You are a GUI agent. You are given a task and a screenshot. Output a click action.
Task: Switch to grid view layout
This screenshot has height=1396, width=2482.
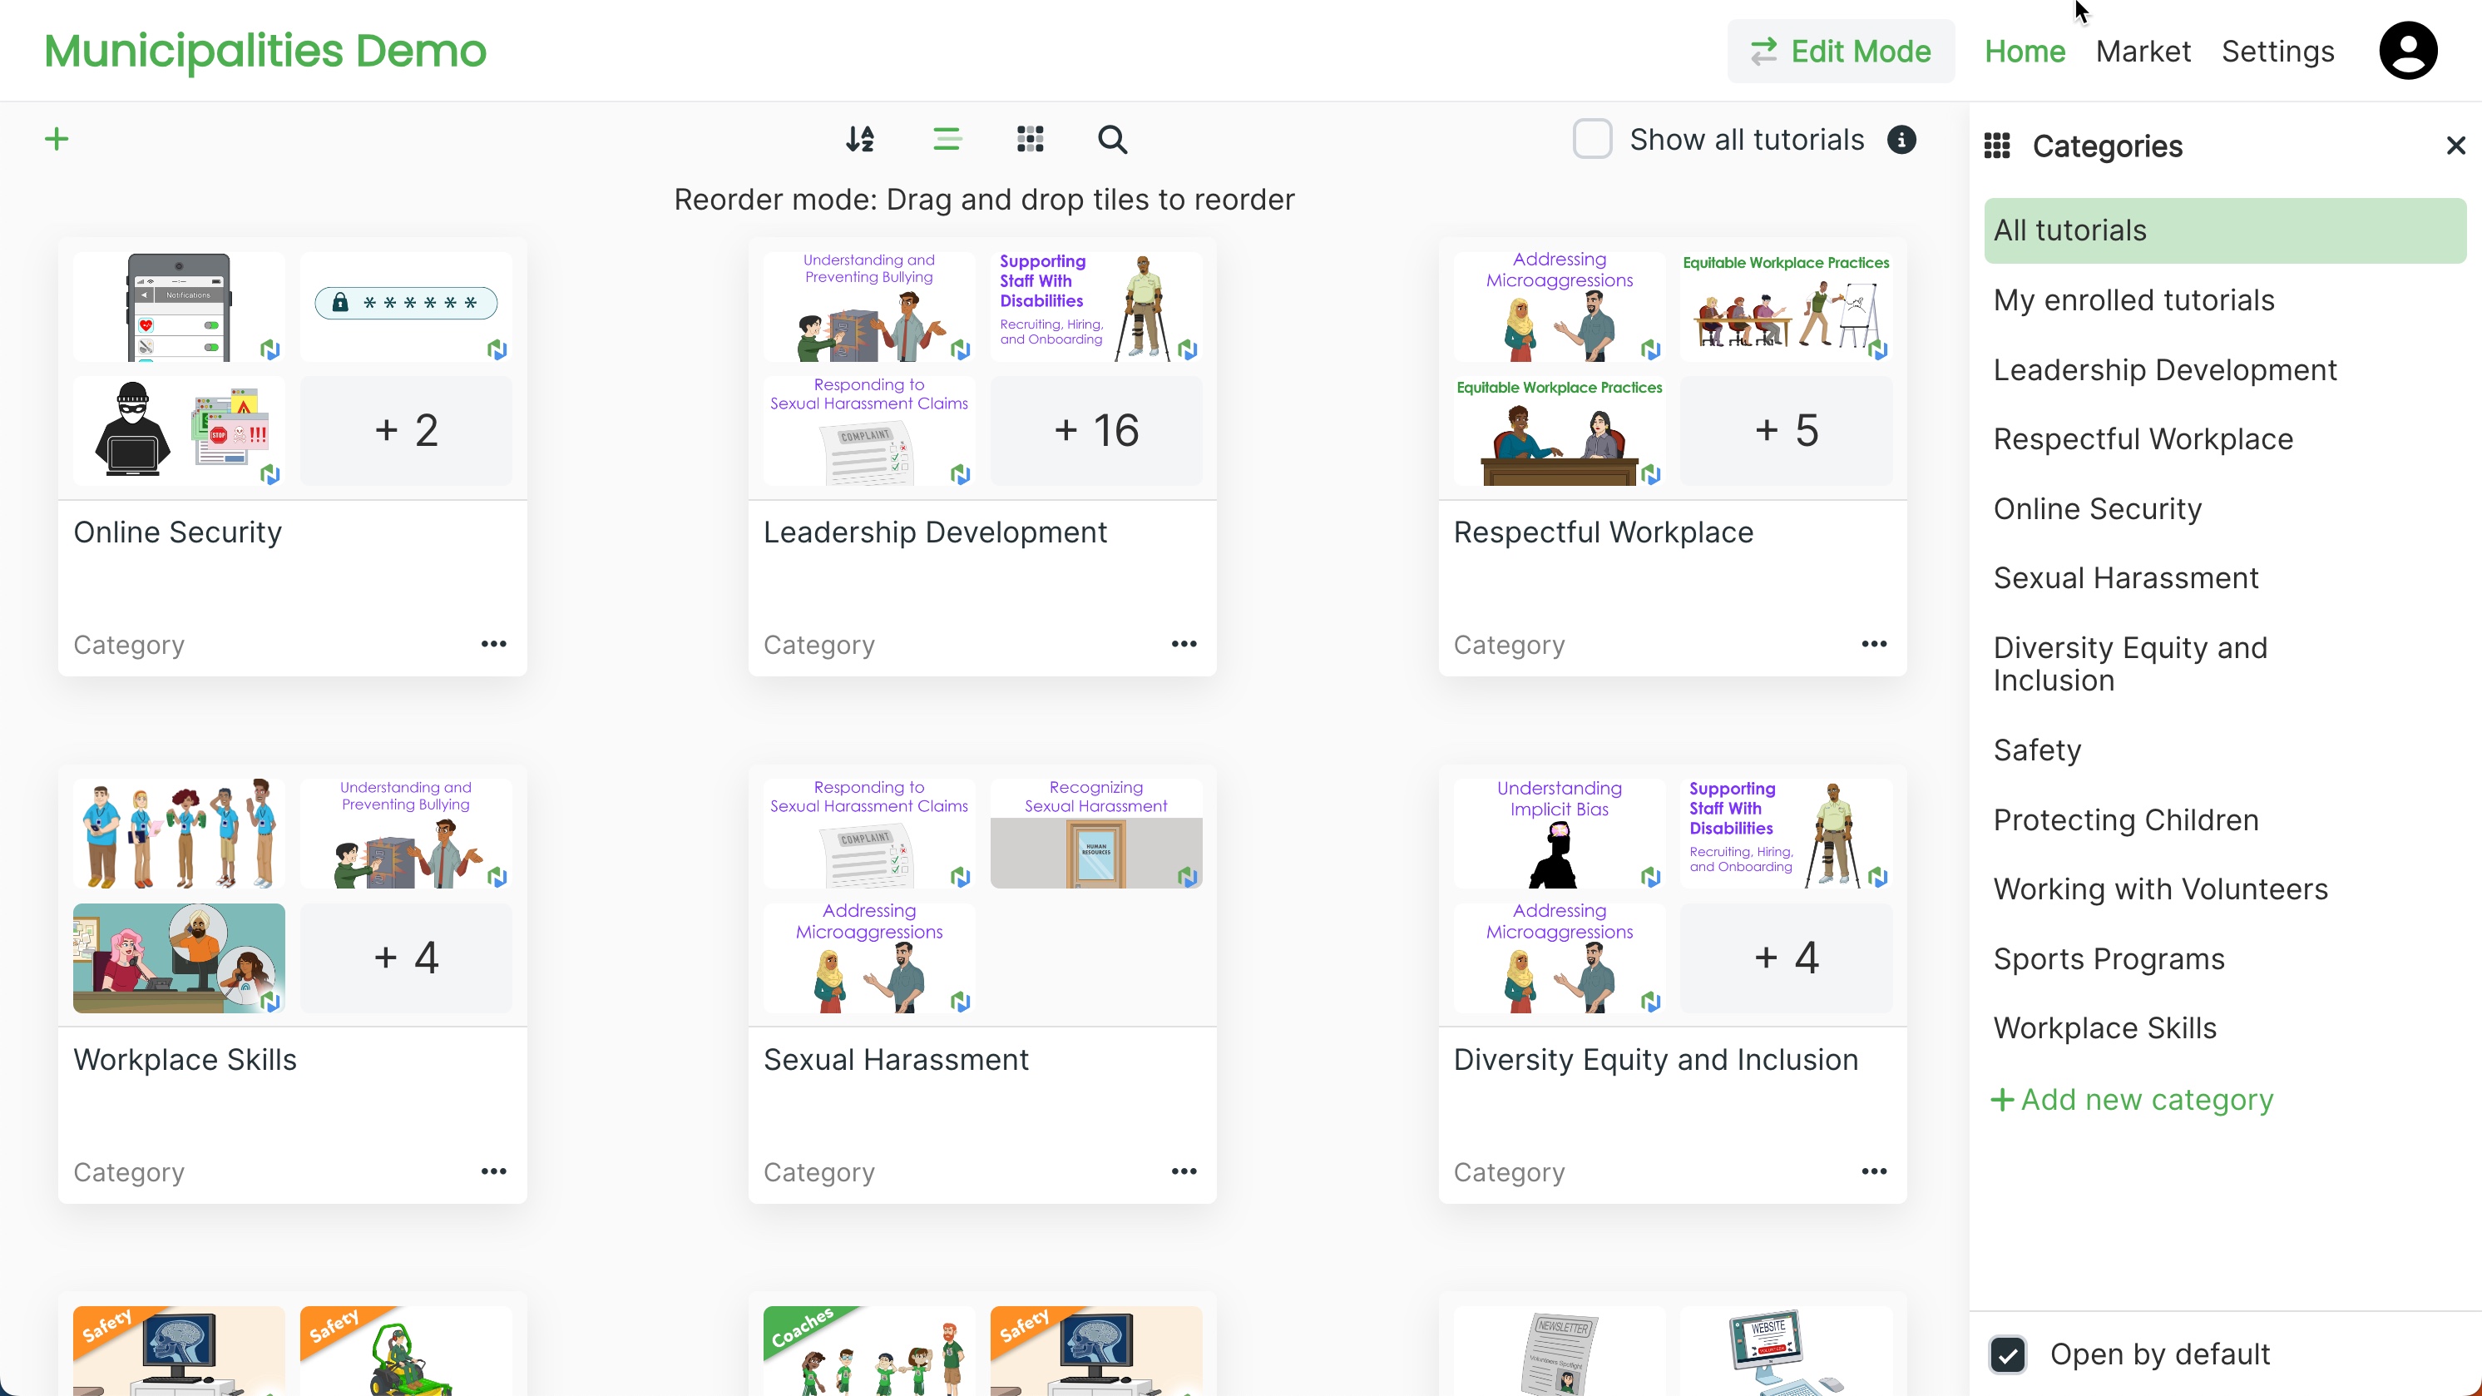point(1029,139)
